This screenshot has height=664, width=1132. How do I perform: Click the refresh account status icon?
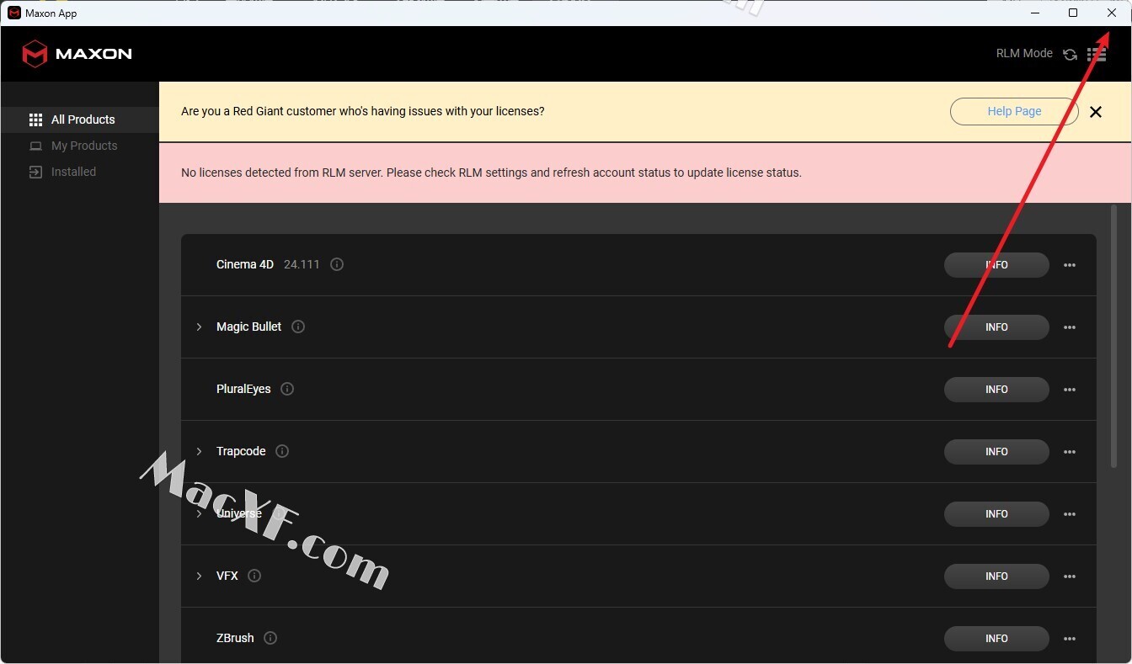(1070, 55)
